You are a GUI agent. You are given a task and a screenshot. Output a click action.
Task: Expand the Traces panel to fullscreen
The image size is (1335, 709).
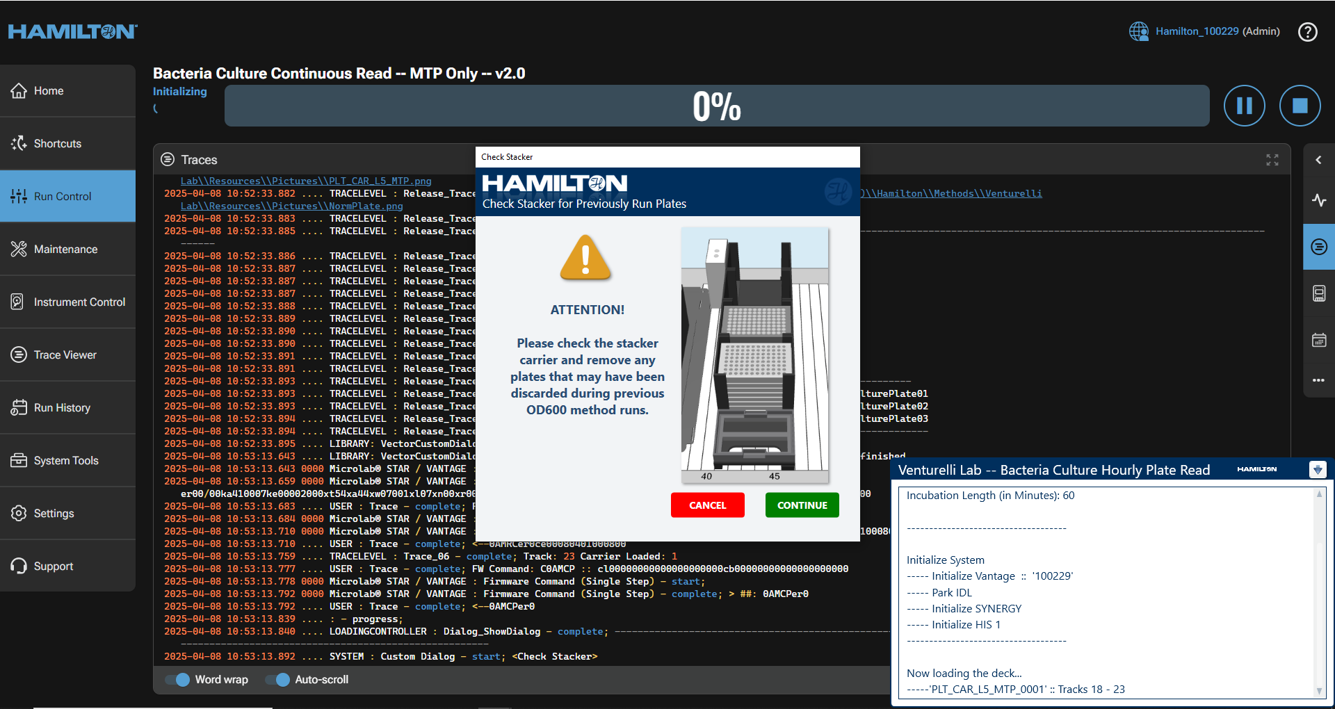pyautogui.click(x=1272, y=160)
